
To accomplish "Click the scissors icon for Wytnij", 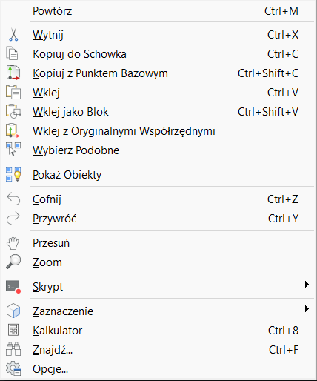I will tap(13, 35).
